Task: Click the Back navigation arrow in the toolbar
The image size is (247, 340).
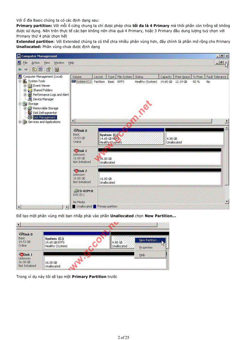Action: 20,69
